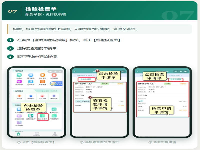Click the lab request time 14:17:29
Image resolution: width=200 pixels, height=150 pixels.
coord(94,87)
